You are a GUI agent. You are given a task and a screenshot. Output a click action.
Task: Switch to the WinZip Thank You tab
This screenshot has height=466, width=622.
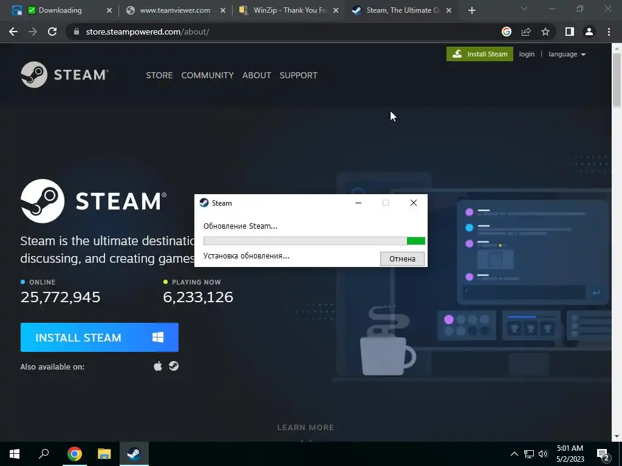point(290,10)
